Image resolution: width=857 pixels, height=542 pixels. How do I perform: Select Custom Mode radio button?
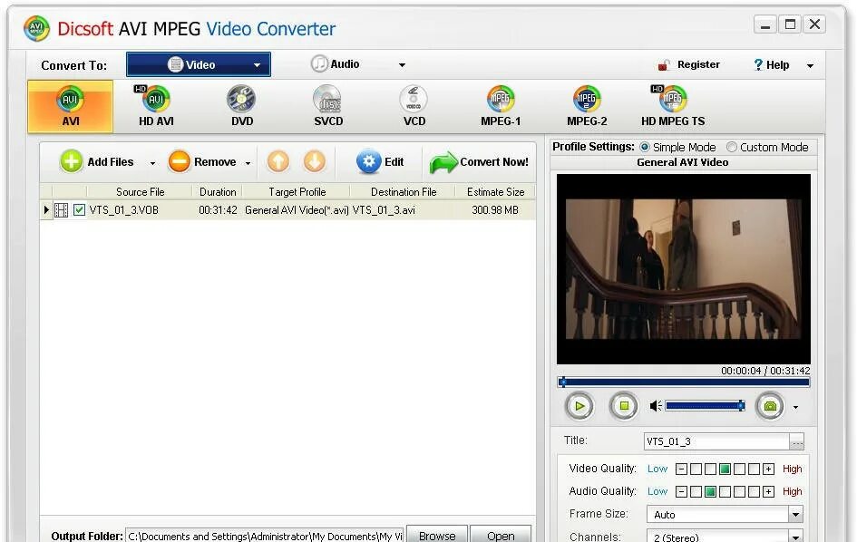tap(731, 147)
